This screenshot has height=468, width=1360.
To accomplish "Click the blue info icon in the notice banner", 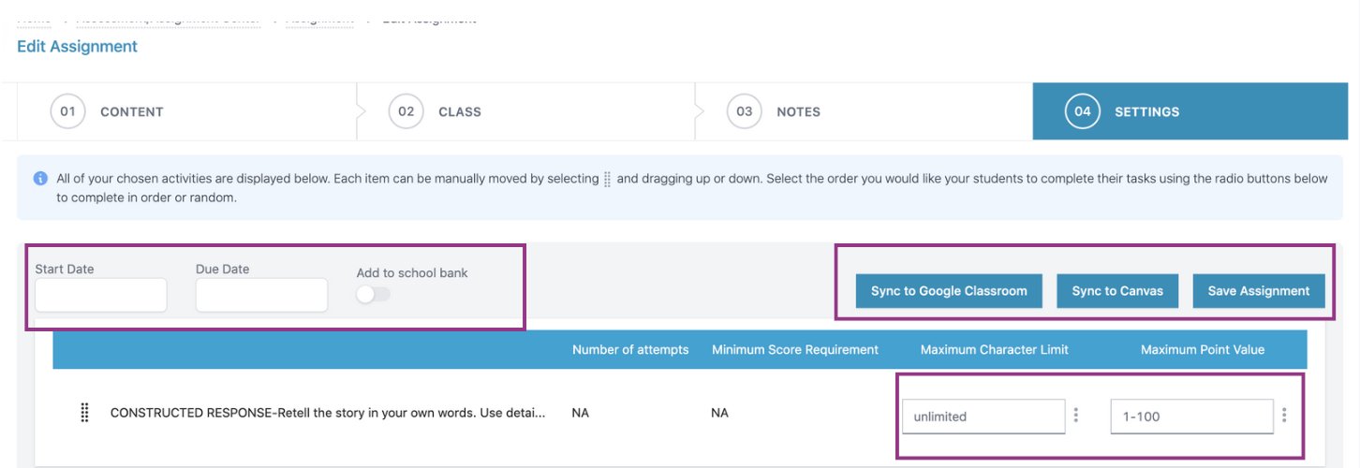I will (40, 178).
